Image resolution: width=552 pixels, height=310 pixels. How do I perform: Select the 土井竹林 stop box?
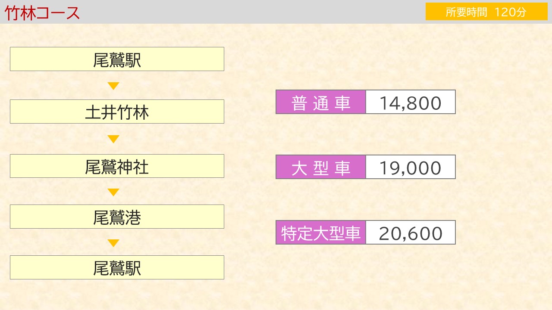[117, 112]
